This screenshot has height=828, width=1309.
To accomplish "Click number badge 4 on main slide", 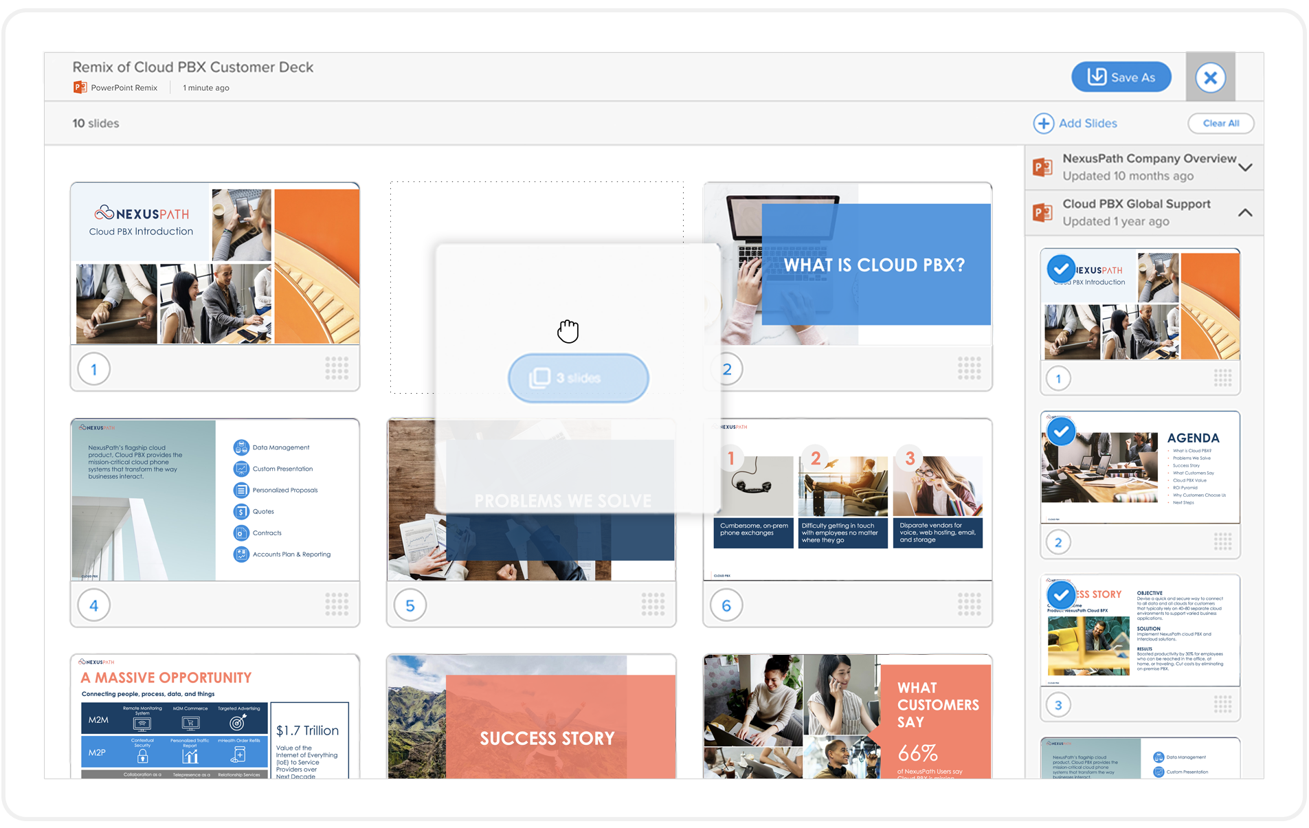I will (94, 605).
